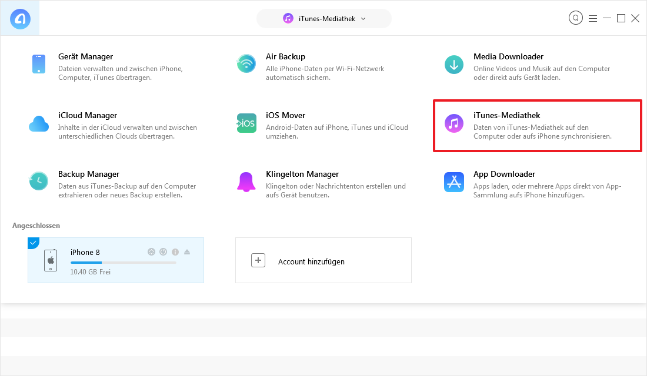This screenshot has height=376, width=647.
Task: Click the iPhone 8 power icon
Action: pos(164,252)
